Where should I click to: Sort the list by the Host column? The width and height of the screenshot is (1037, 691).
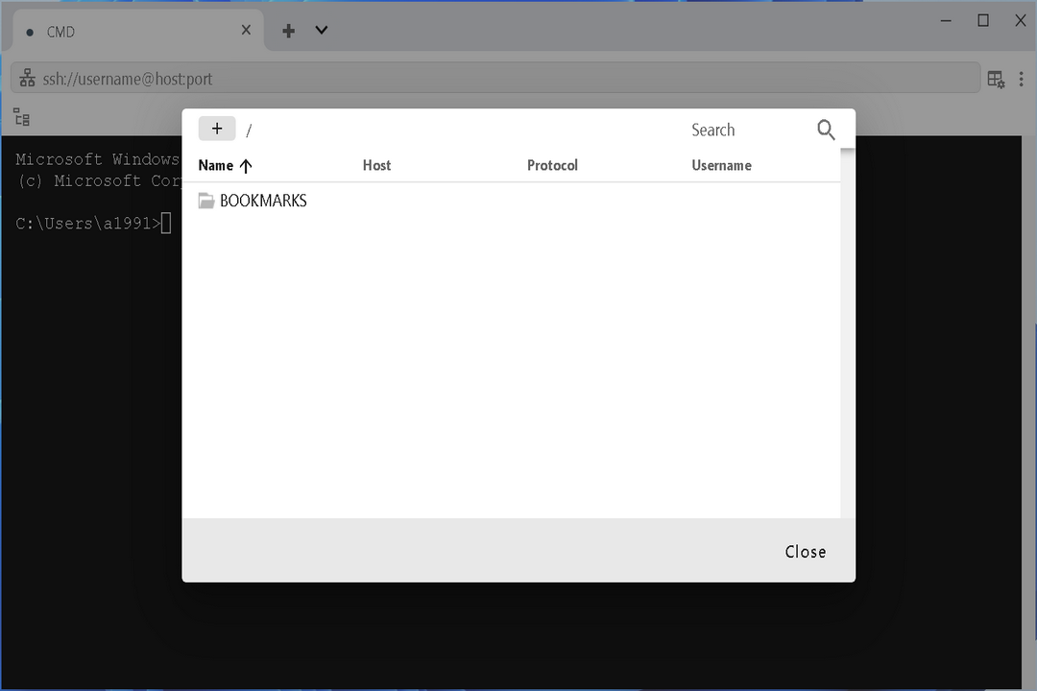(x=376, y=165)
